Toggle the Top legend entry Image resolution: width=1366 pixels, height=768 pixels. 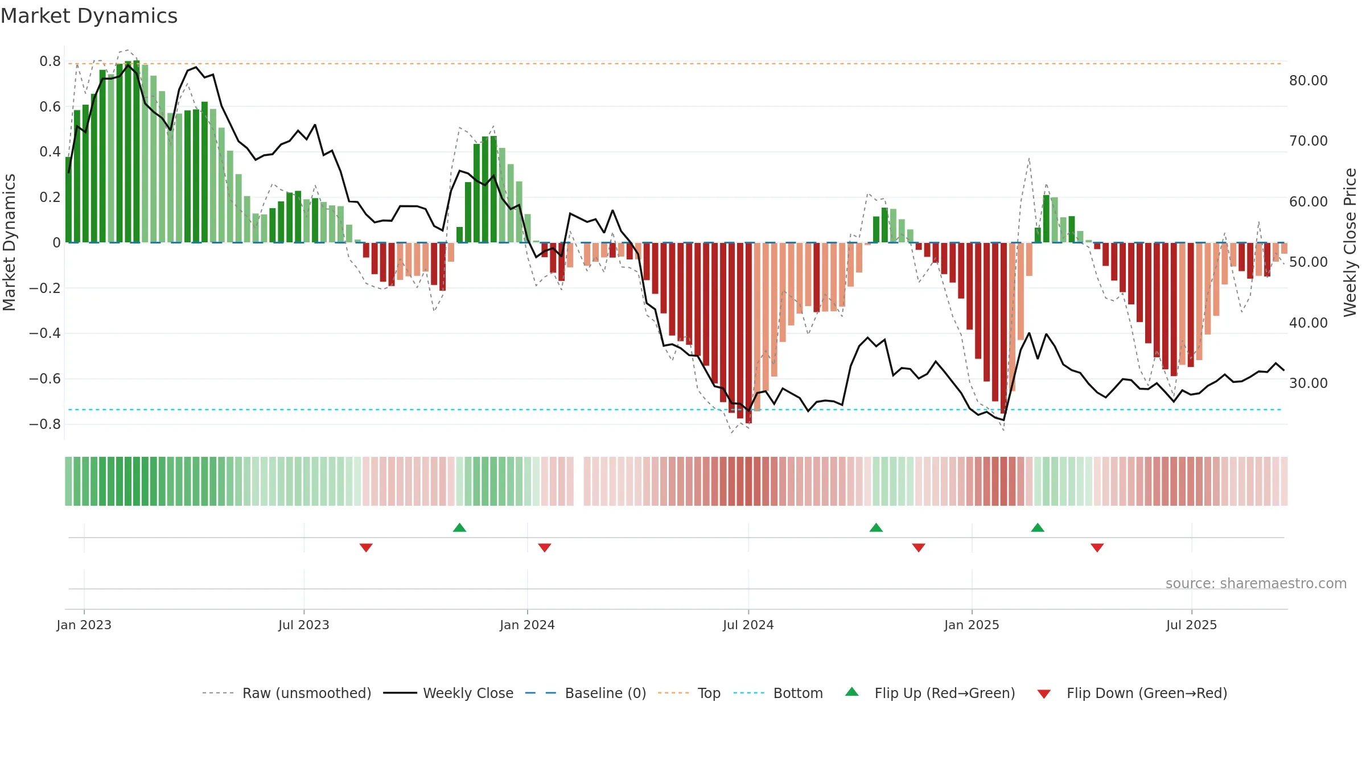click(x=689, y=693)
